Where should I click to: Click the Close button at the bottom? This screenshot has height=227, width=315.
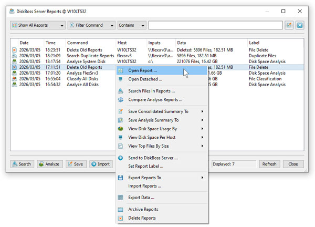coord(293,164)
